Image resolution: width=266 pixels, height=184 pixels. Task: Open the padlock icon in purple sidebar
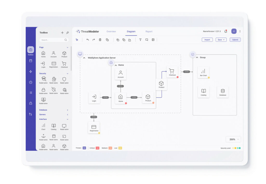coord(31,103)
